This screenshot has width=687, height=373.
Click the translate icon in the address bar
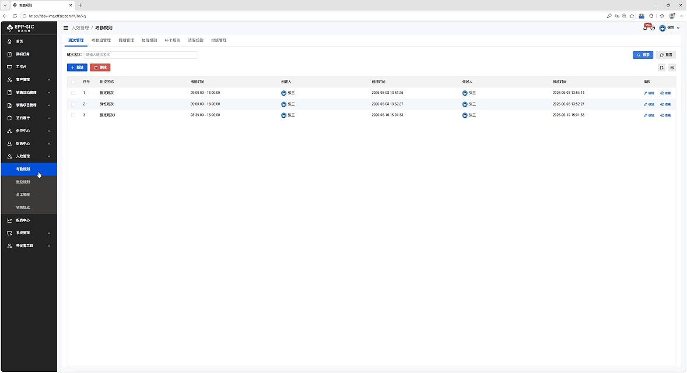[617, 16]
